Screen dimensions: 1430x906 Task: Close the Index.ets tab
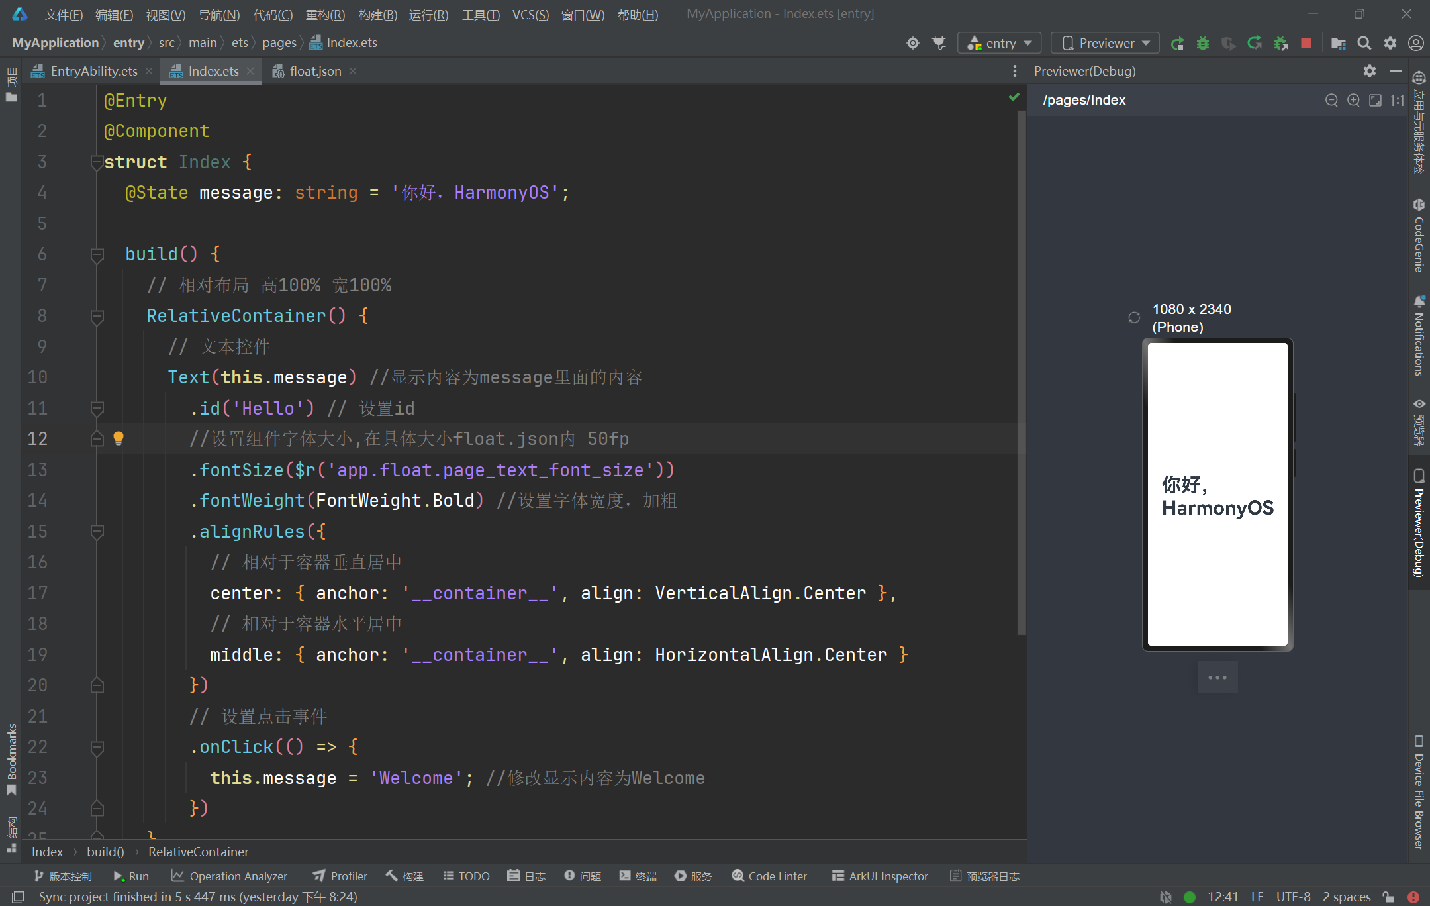click(250, 71)
